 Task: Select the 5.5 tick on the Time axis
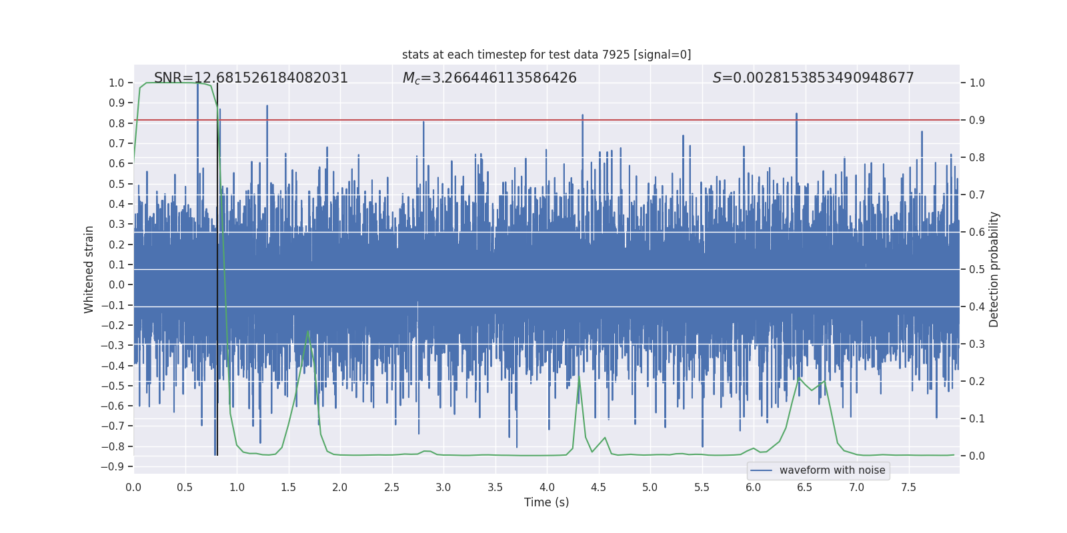[x=702, y=487]
